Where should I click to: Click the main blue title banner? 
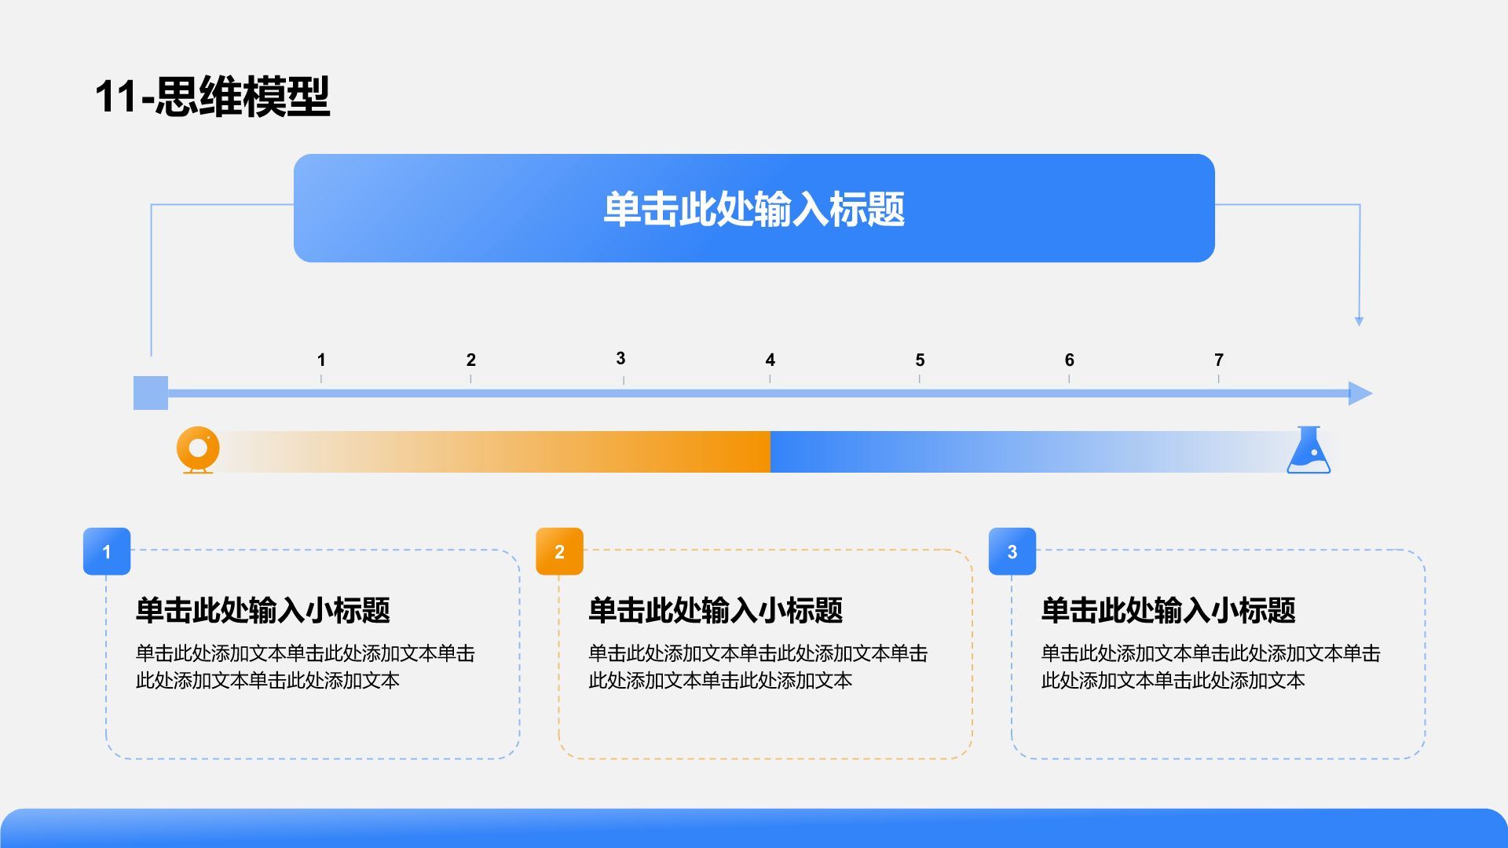pyautogui.click(x=754, y=208)
